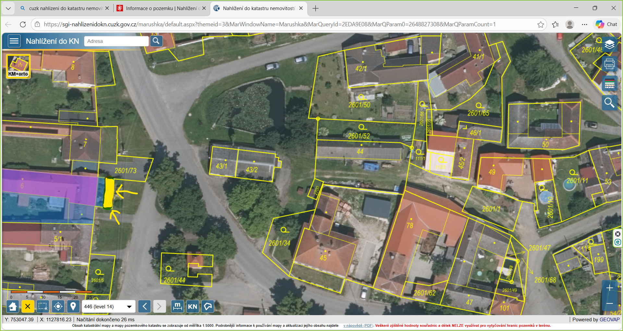Image resolution: width=623 pixels, height=331 pixels.
Task: Open the browser tab list chevron
Action: 8,8
